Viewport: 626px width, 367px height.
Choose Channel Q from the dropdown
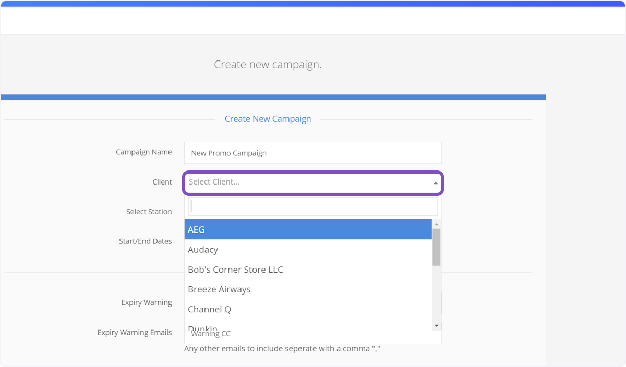pos(308,309)
